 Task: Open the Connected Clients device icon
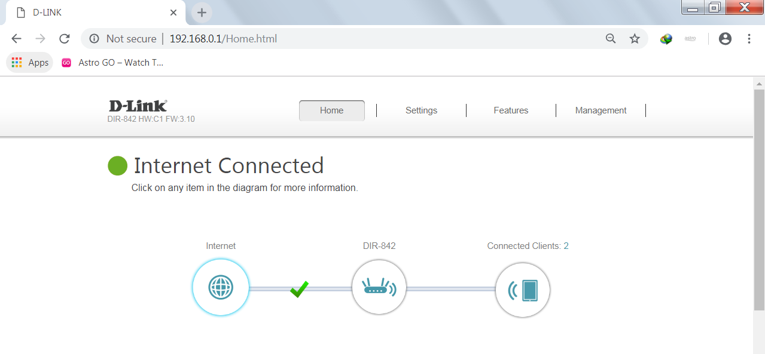(x=523, y=290)
